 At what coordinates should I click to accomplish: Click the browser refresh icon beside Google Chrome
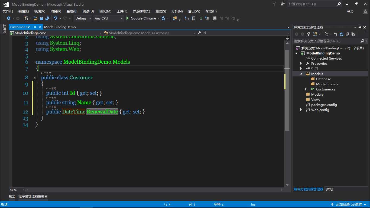163,18
